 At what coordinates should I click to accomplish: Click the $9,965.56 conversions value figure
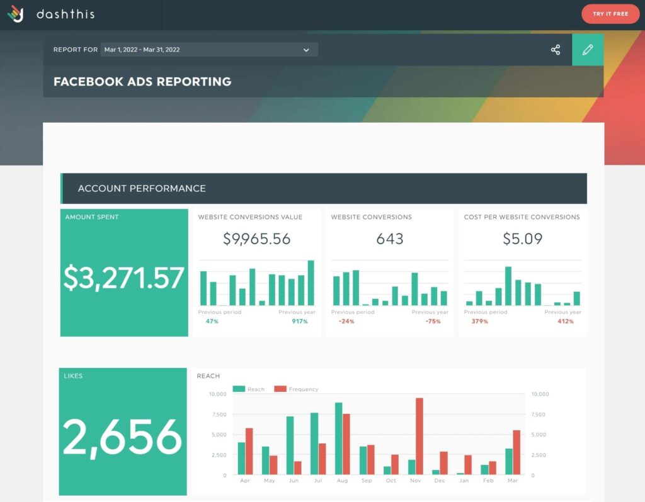[257, 238]
